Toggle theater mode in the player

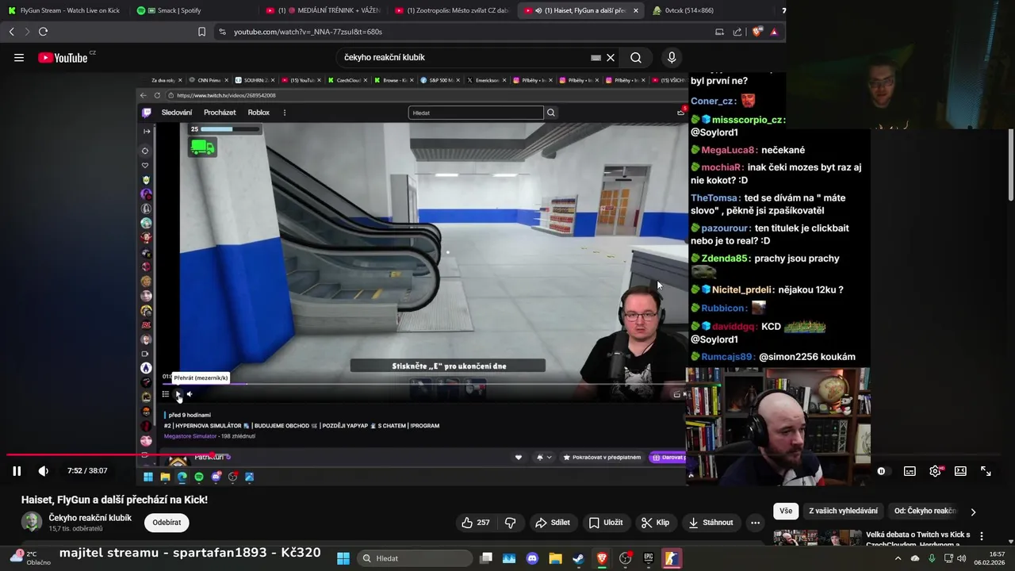pyautogui.click(x=960, y=471)
